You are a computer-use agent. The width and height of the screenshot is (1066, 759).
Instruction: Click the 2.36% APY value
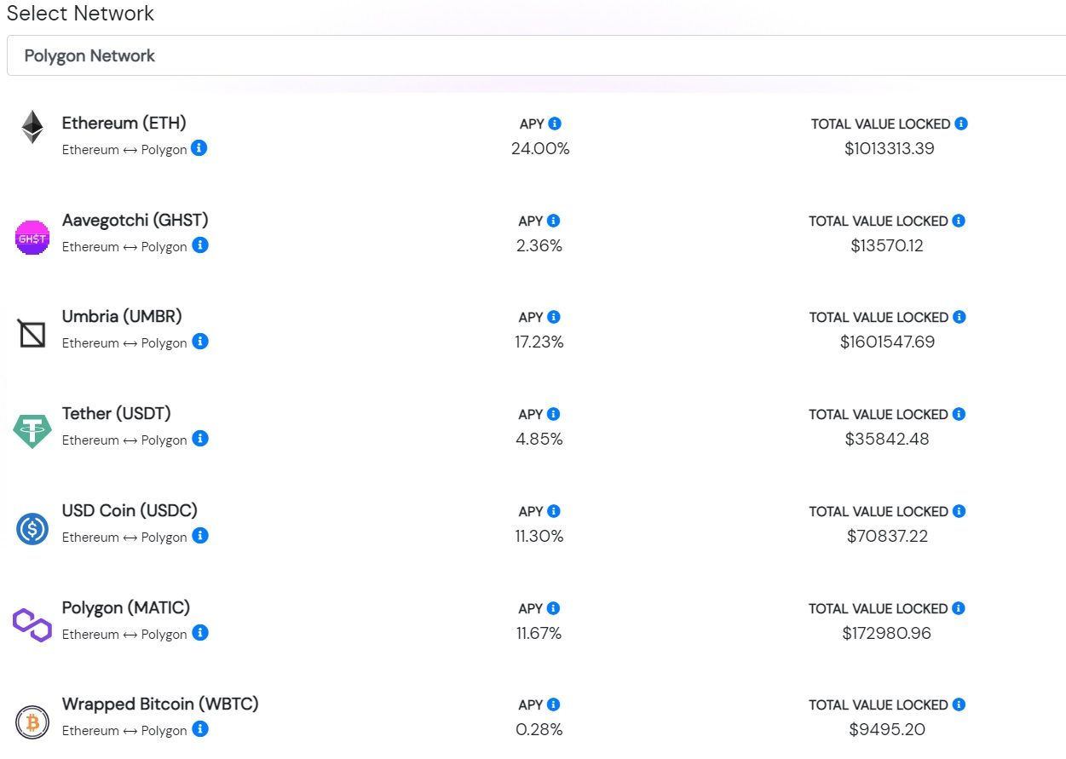click(x=539, y=246)
